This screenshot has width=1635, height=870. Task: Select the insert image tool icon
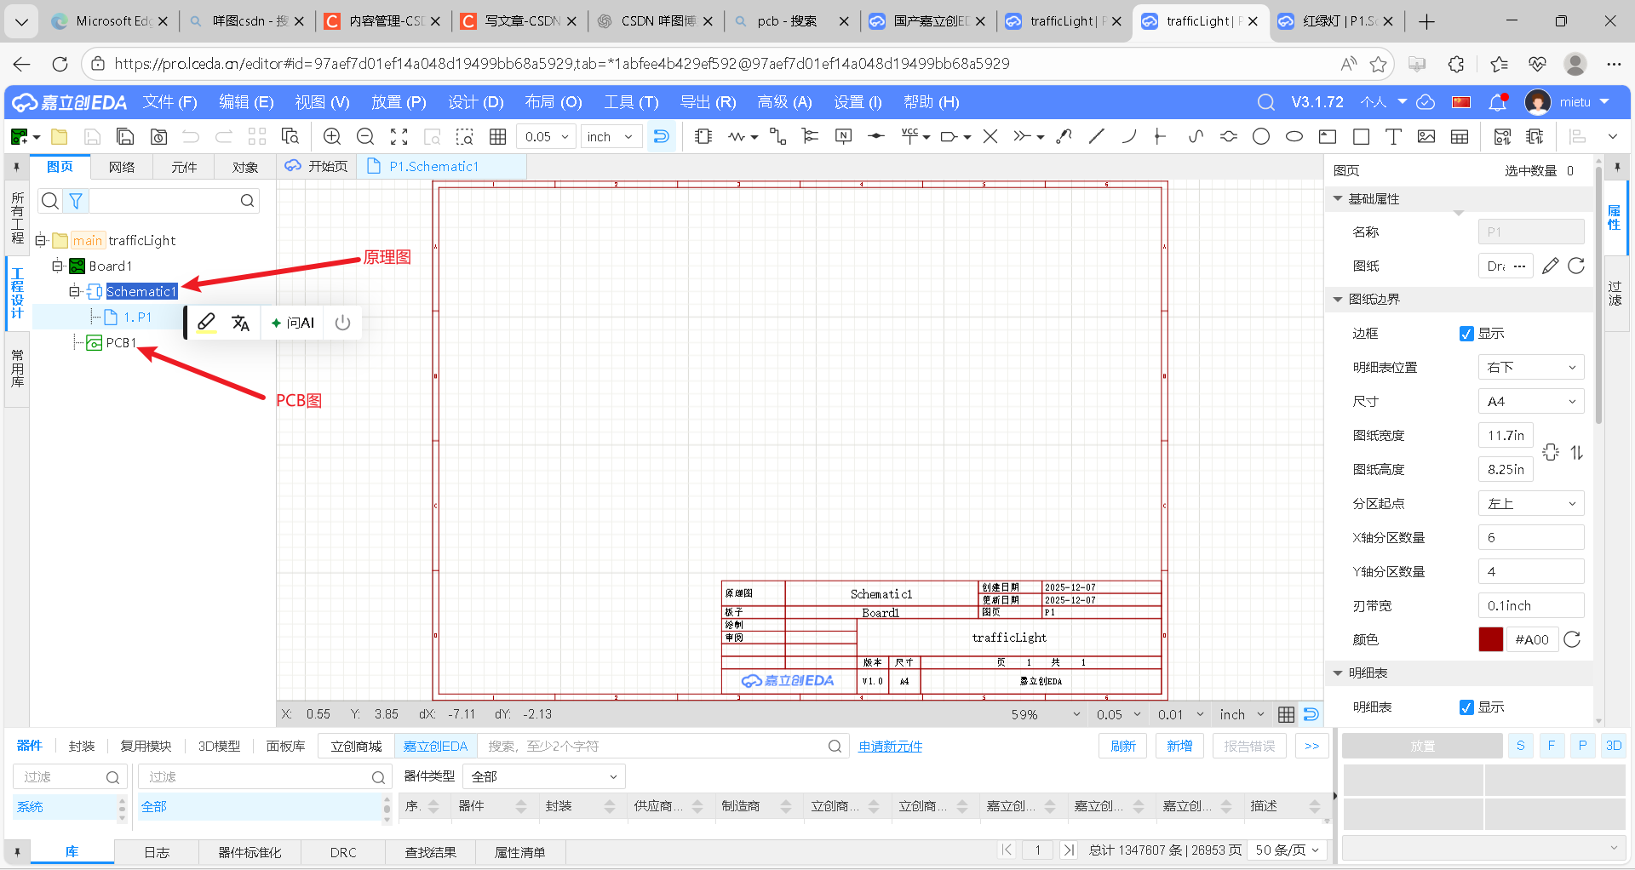click(1426, 136)
